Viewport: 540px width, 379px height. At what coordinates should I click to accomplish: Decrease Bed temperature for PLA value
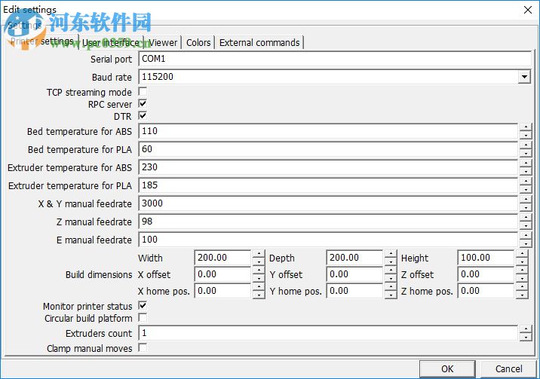click(526, 153)
